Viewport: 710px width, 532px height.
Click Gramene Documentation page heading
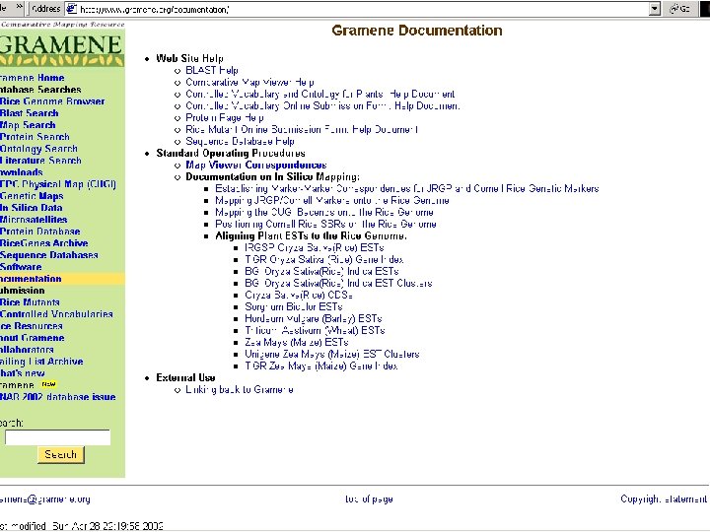[x=417, y=31]
